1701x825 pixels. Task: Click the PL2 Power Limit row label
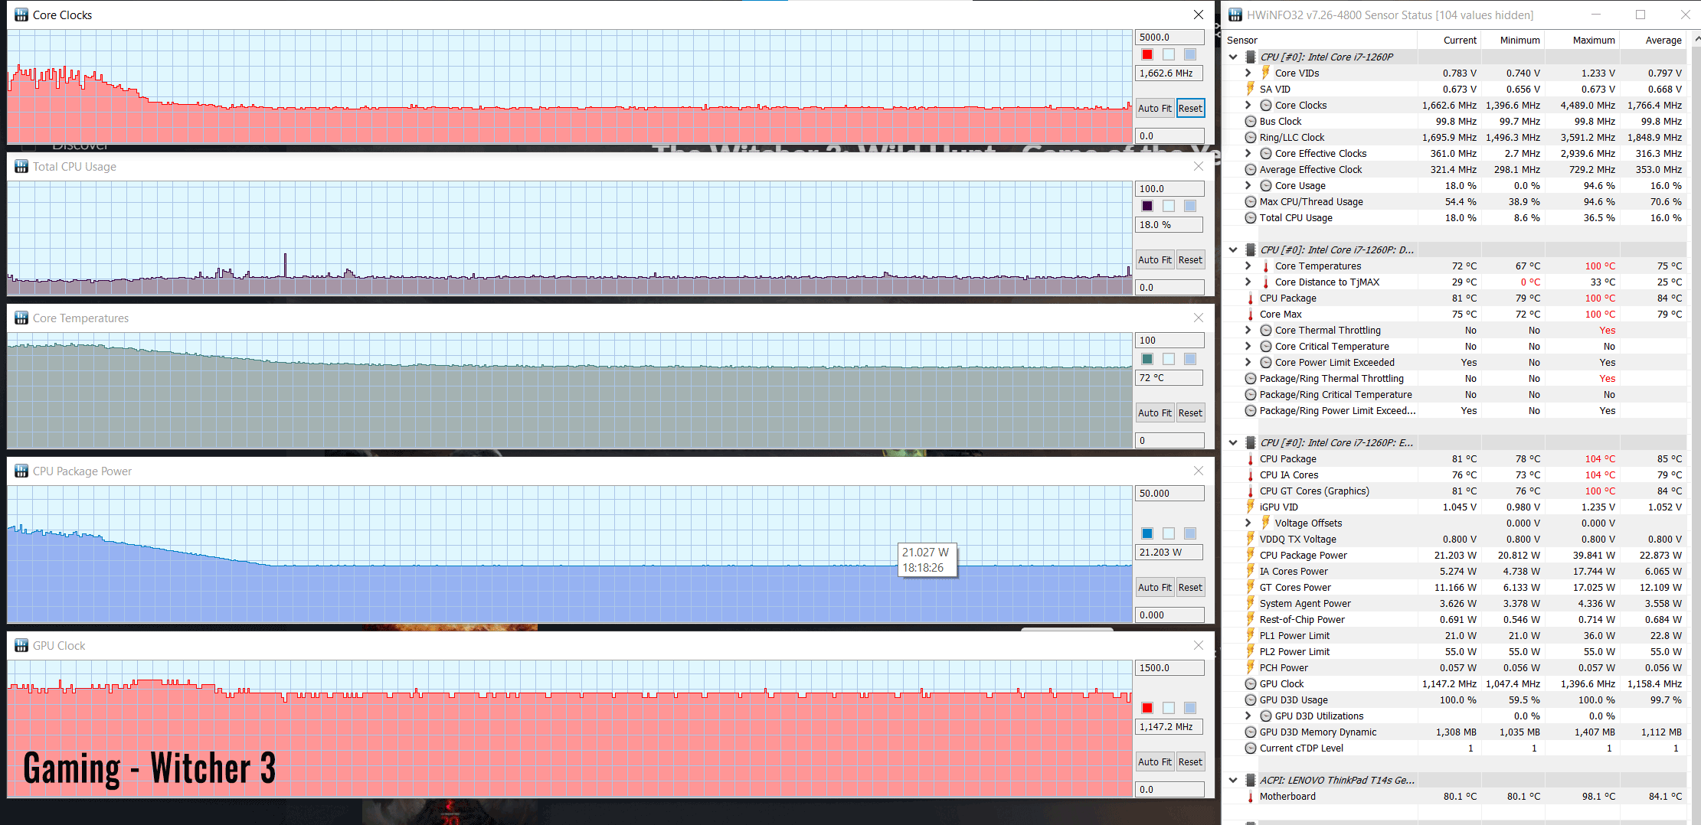click(x=1294, y=651)
